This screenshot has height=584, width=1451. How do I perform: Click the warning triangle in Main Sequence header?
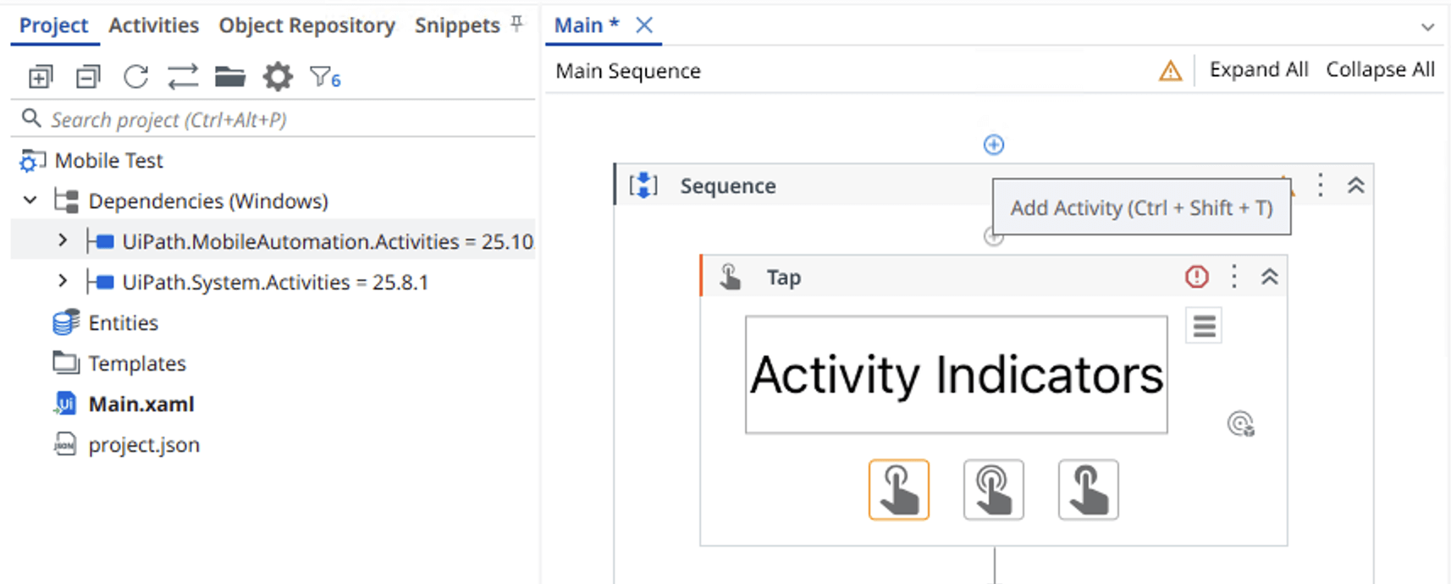tap(1169, 71)
